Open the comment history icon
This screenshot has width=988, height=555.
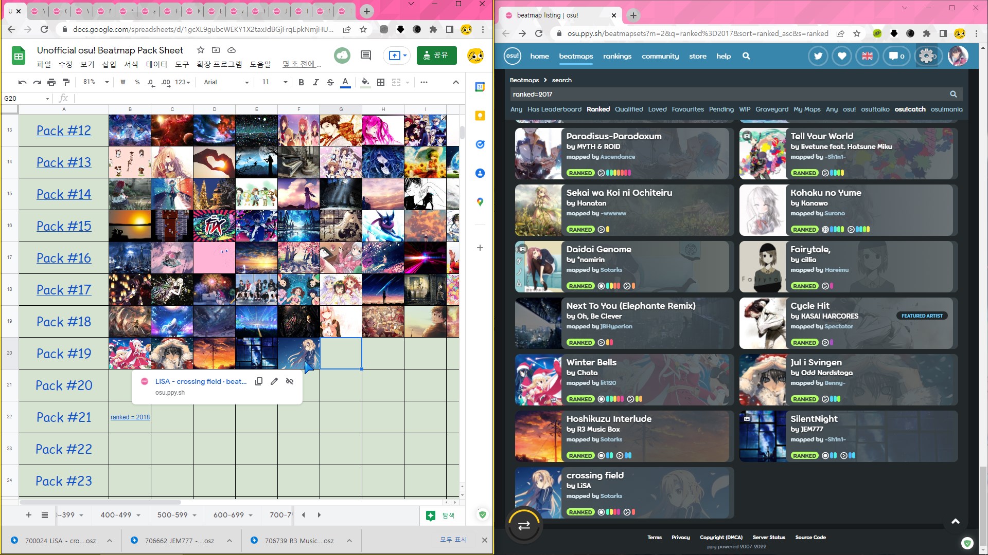[x=366, y=55]
